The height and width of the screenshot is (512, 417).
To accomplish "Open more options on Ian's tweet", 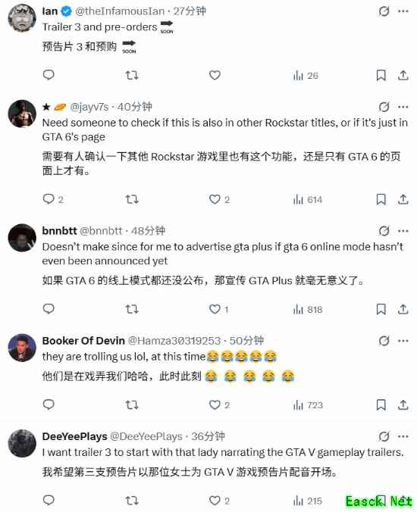I will pyautogui.click(x=403, y=11).
